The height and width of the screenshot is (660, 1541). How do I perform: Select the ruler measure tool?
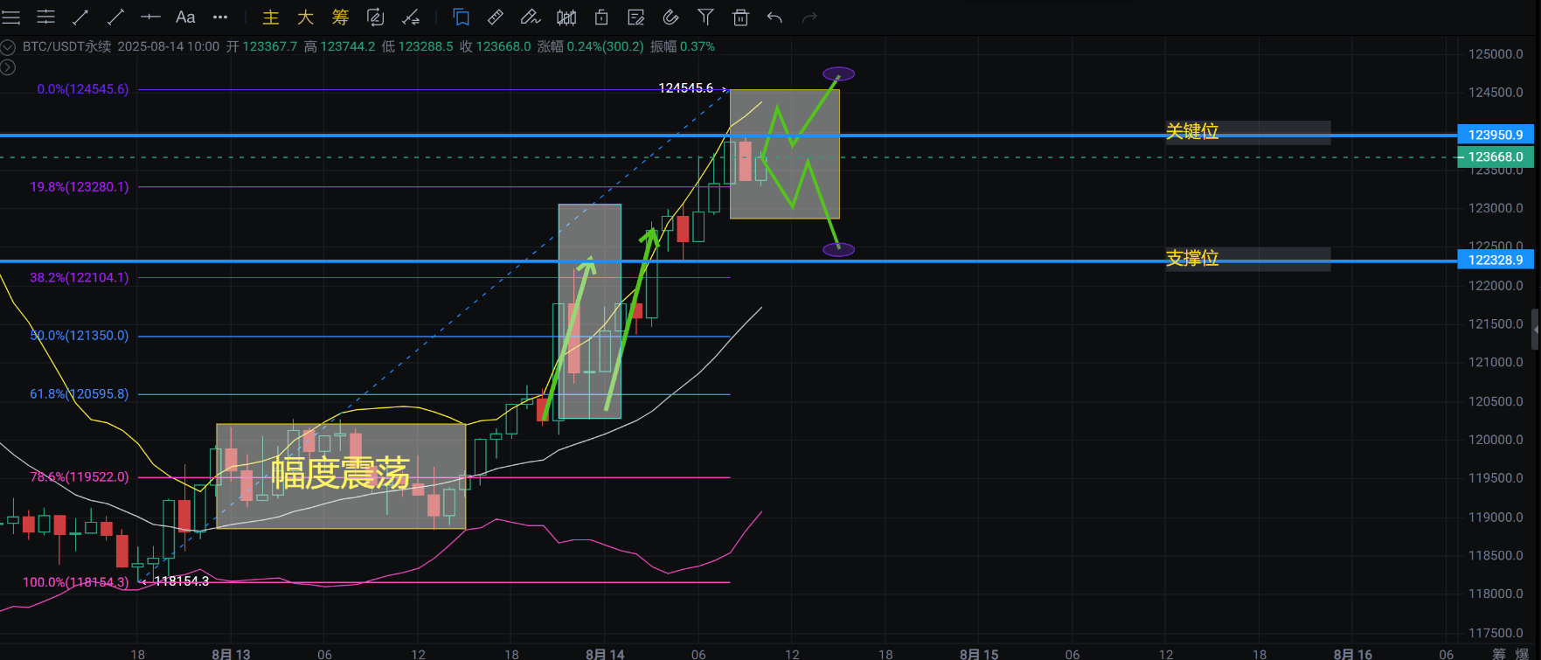pos(496,17)
